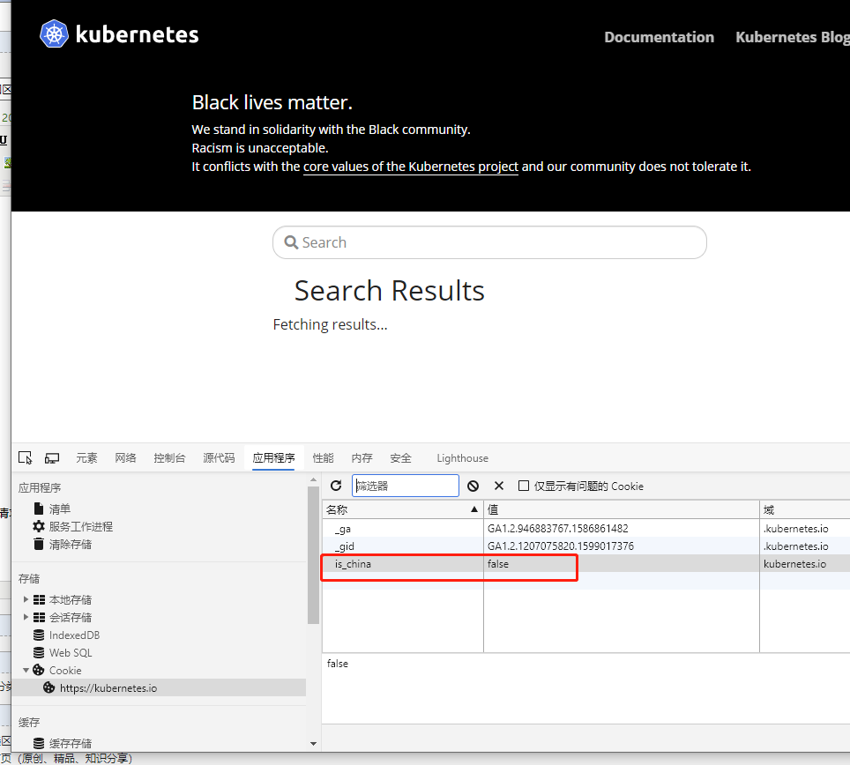Image resolution: width=850 pixels, height=765 pixels.
Task: Open the Kubernetes Blog link
Action: pos(793,37)
